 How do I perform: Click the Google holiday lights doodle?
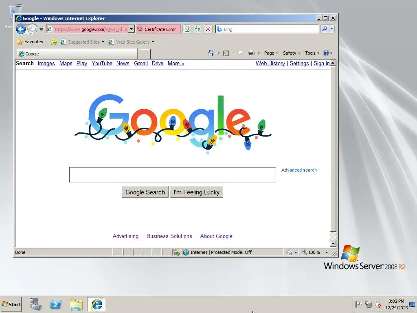(173, 124)
